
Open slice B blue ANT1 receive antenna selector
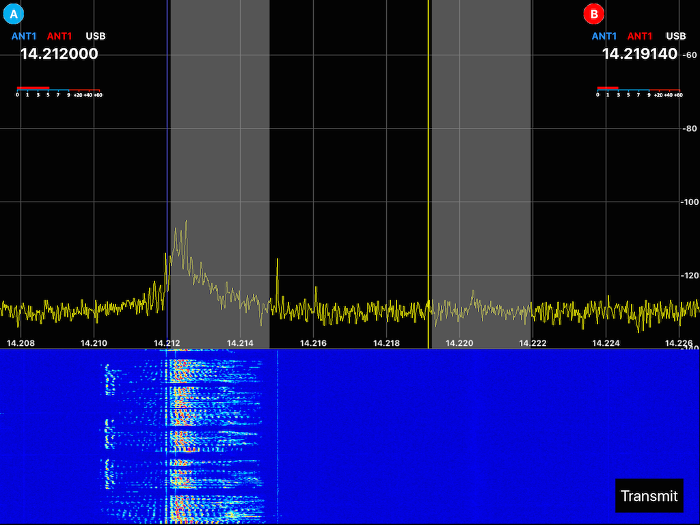[604, 36]
